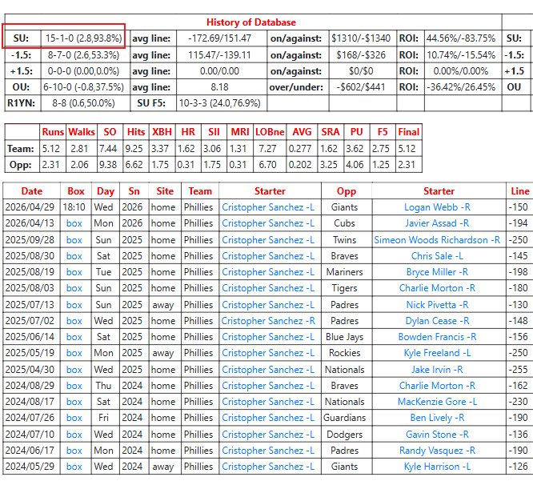The image size is (533, 481).
Task: Select R1YN value 8-8 (0.6,50.0%)
Action: coord(83,103)
